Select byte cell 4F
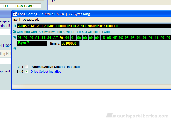The image size is (171, 121). coord(115,38)
